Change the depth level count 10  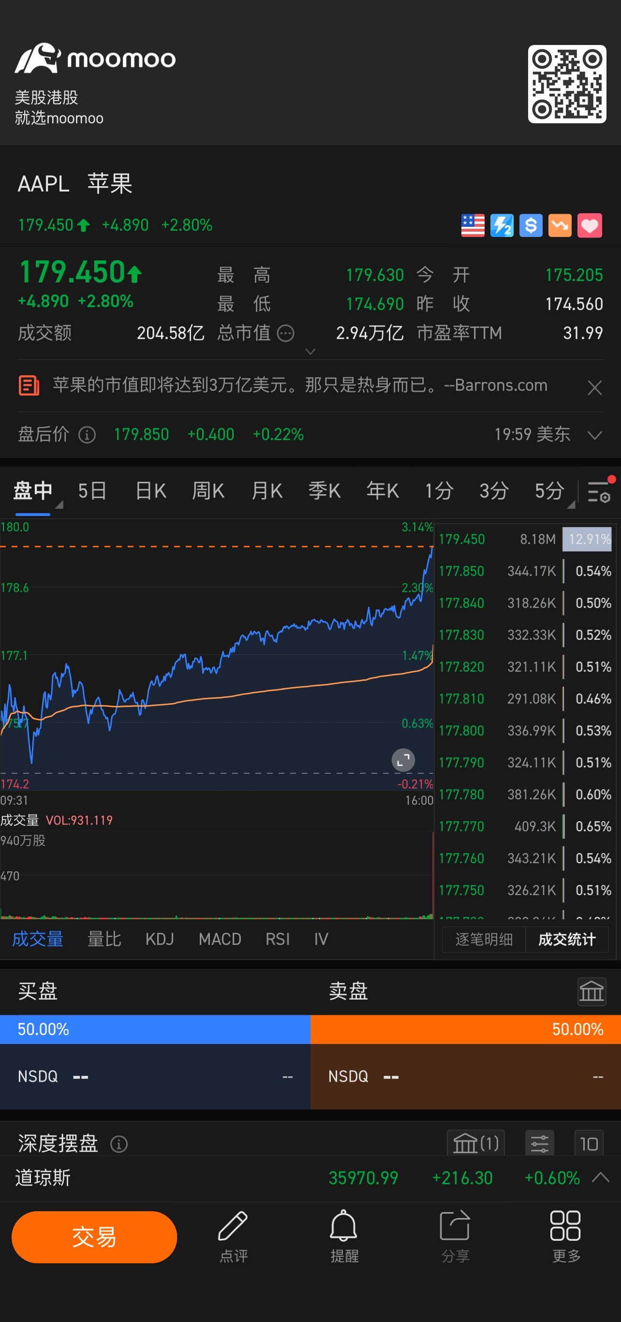tap(589, 1144)
